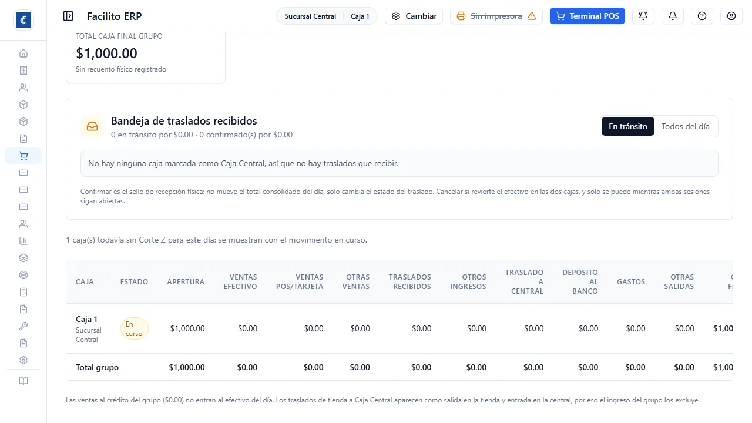Click the VENTAS POS/TARJETA column header
The width and height of the screenshot is (752, 423).
(300, 282)
